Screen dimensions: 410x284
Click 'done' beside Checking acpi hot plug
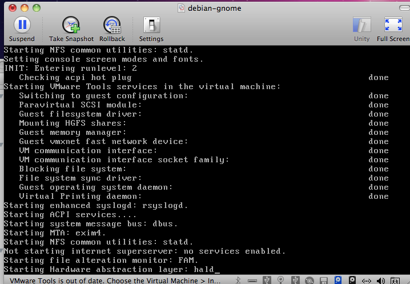pos(379,78)
